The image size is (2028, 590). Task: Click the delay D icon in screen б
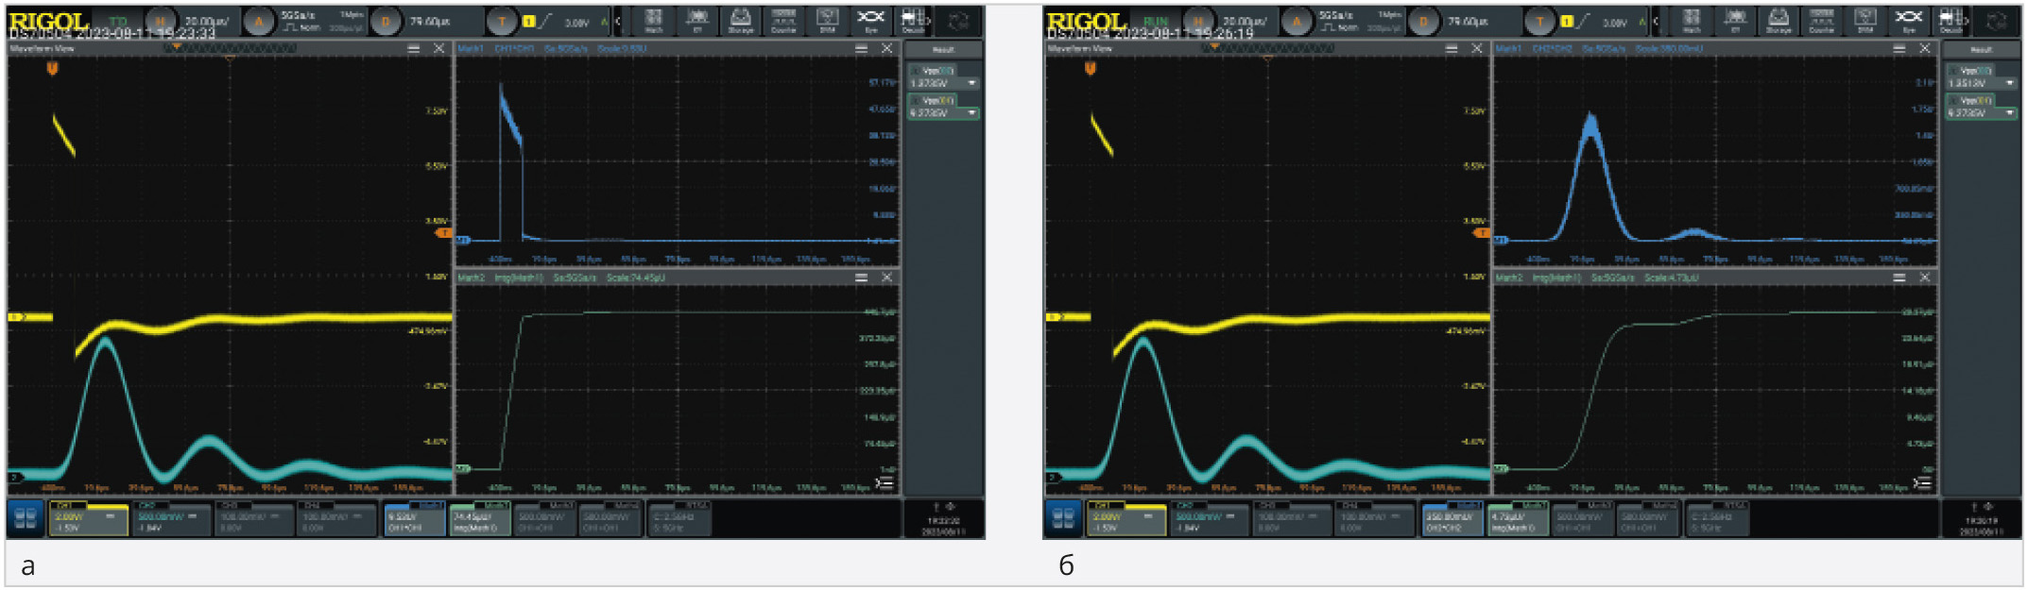(x=1423, y=21)
